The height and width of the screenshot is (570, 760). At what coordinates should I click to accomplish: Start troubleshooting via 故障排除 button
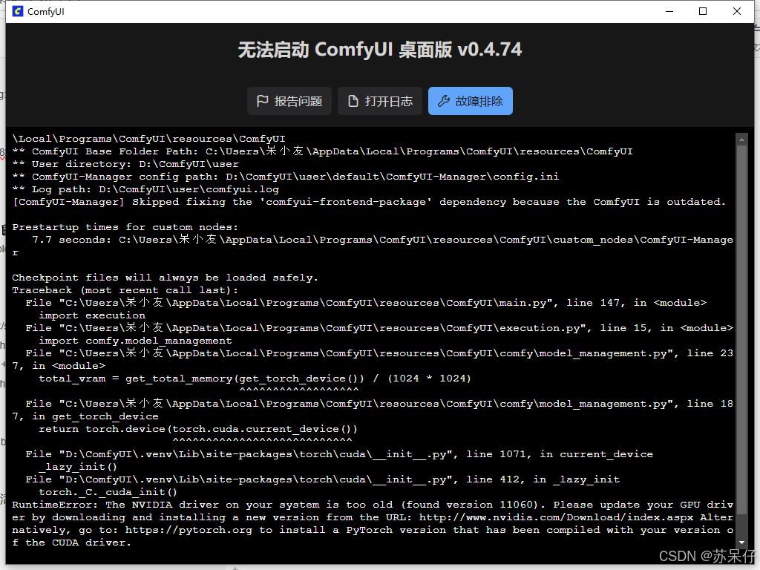click(470, 101)
